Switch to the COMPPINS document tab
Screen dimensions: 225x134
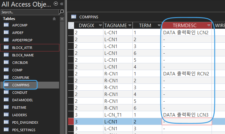(x=85, y=17)
